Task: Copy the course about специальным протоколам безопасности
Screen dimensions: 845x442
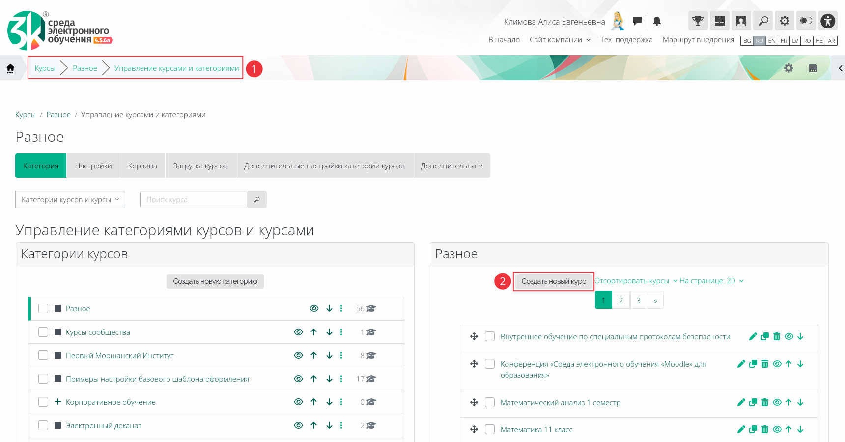Action: pos(765,337)
